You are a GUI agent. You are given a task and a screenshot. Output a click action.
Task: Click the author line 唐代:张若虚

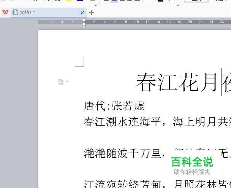click(x=114, y=106)
